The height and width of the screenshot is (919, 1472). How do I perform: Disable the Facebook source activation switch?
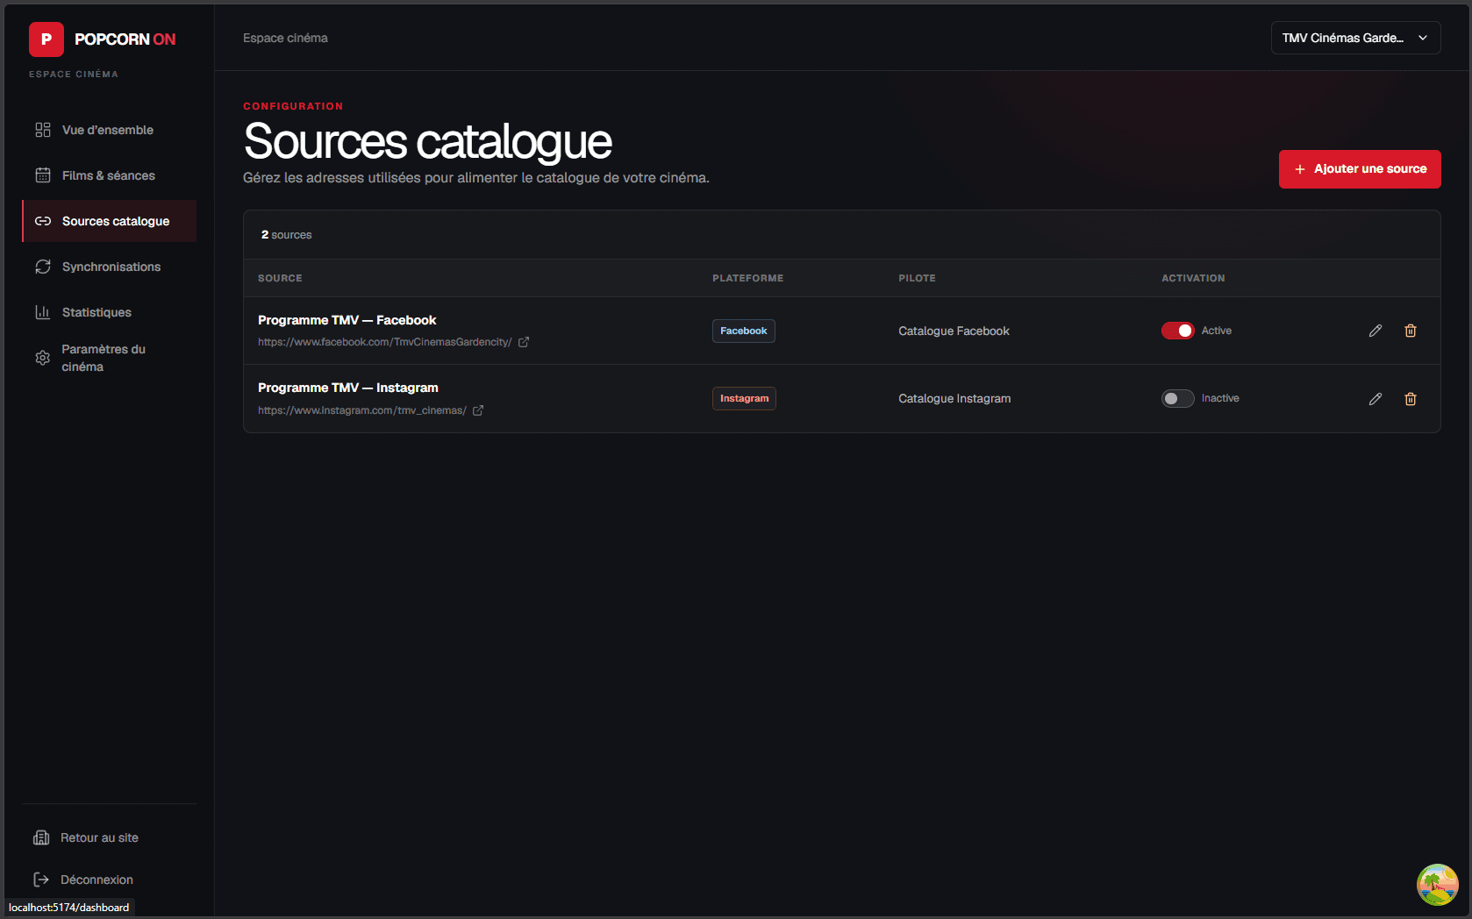pos(1178,331)
